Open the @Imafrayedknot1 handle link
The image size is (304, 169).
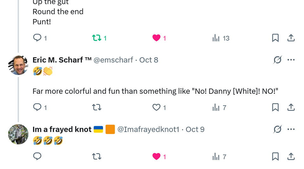pos(148,130)
